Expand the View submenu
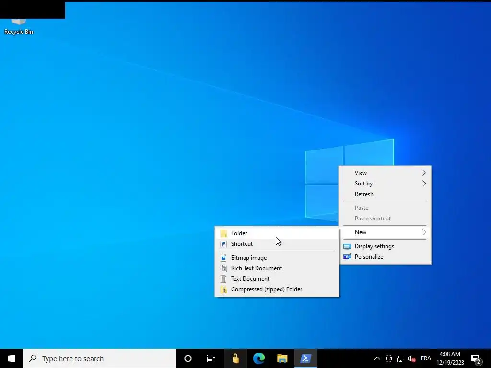The height and width of the screenshot is (368, 491). click(385, 172)
